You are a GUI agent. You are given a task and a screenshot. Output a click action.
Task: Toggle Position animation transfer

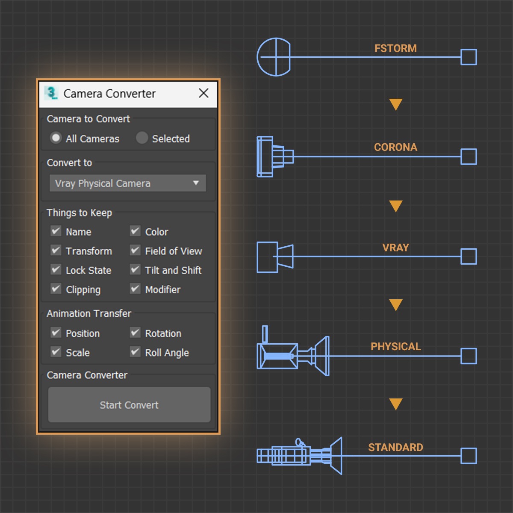56,333
